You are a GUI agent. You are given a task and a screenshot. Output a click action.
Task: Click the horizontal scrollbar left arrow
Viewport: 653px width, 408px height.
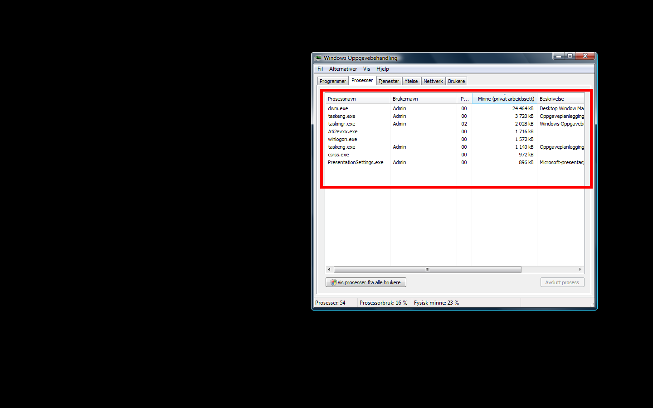click(x=329, y=269)
